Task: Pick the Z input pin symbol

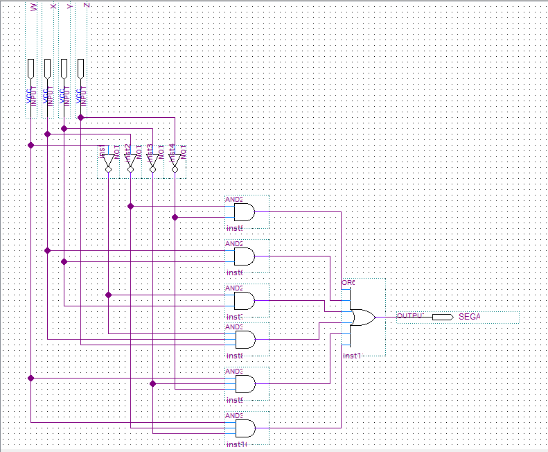Action: pos(80,68)
